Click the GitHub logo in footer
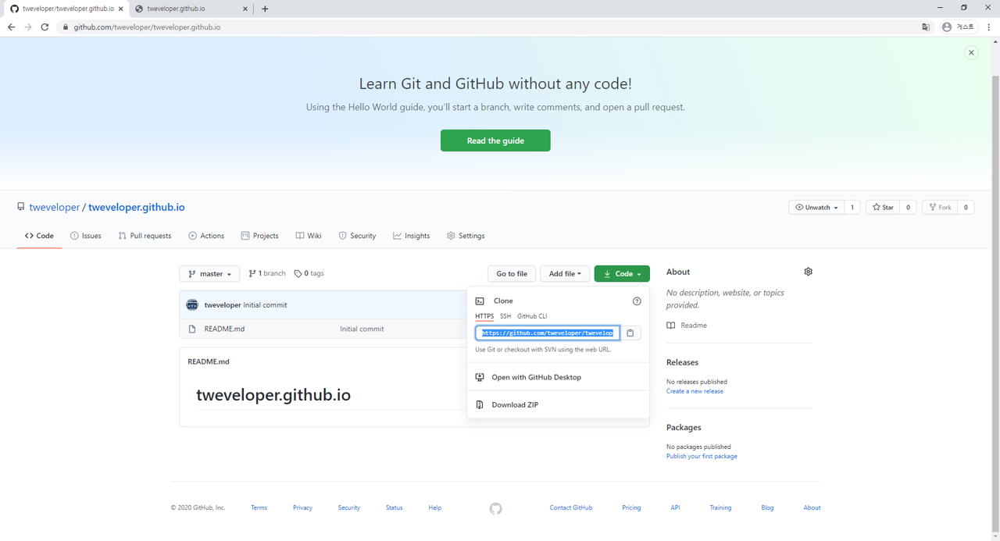Viewport: 1000px width, 541px height. [495, 508]
